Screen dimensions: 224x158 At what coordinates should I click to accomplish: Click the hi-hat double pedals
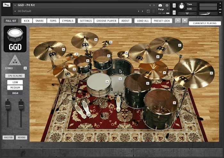[83, 109]
